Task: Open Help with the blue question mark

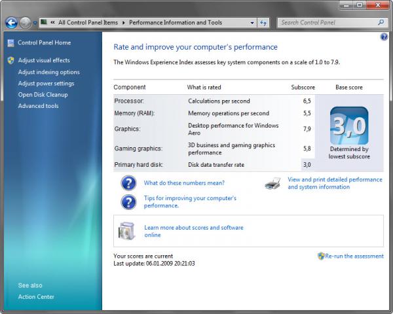Action: pyautogui.click(x=384, y=37)
